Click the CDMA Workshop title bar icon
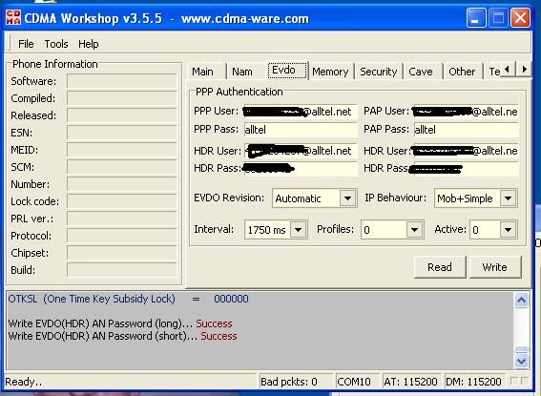The height and width of the screenshot is (396, 541). point(13,17)
